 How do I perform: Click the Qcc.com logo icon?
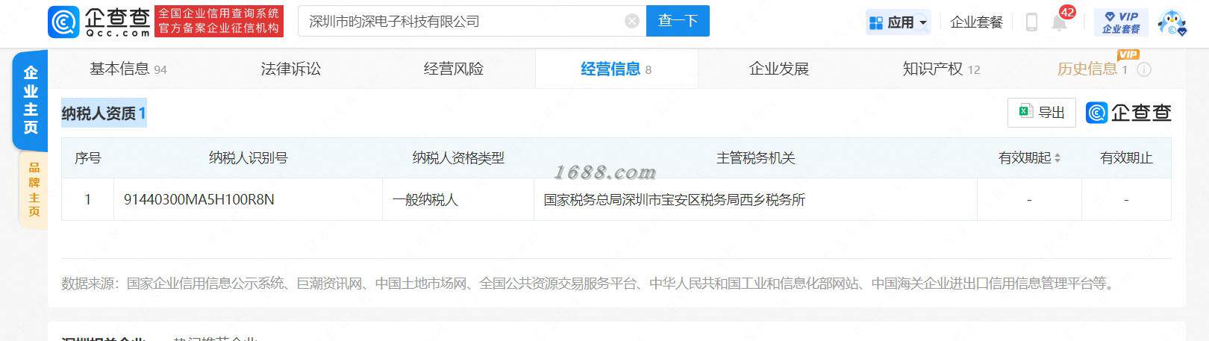(x=63, y=22)
